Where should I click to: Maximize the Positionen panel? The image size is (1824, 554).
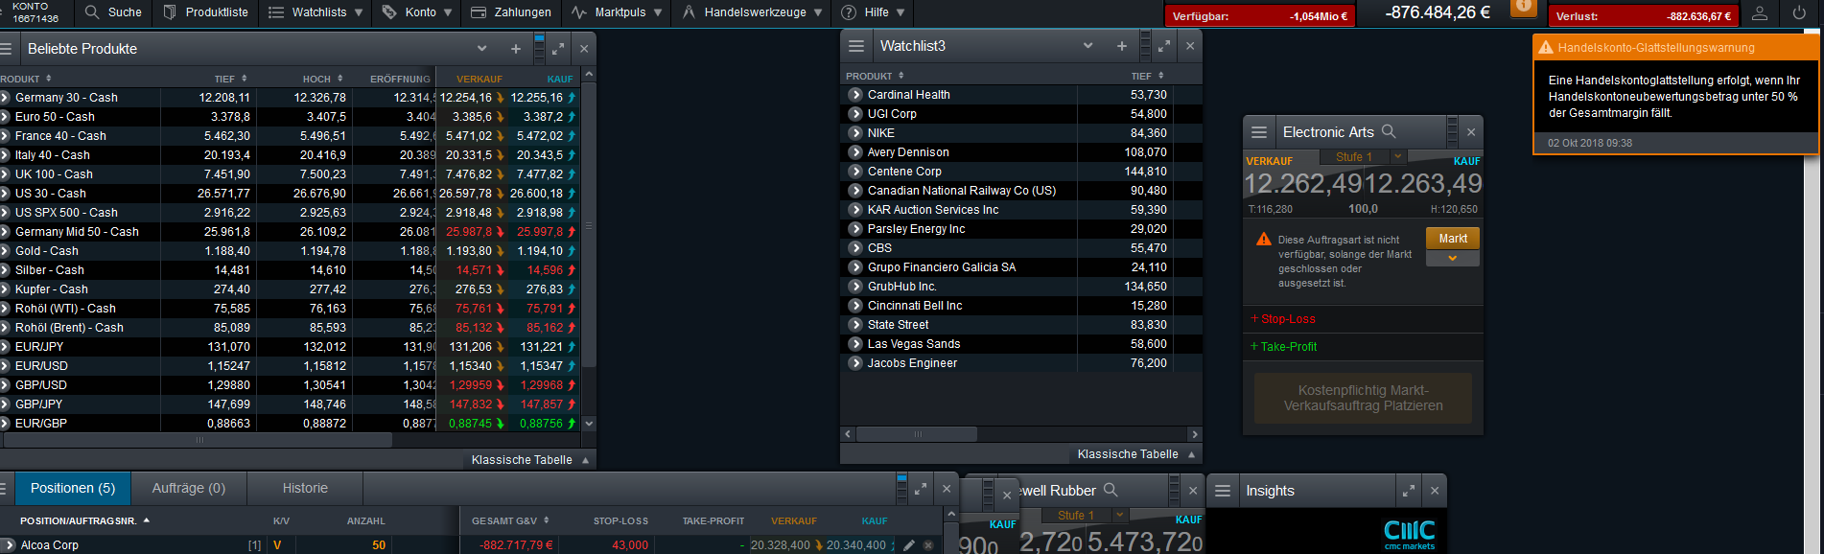[921, 489]
